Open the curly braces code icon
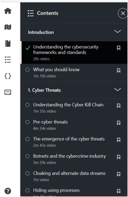The image size is (128, 197). (8, 76)
